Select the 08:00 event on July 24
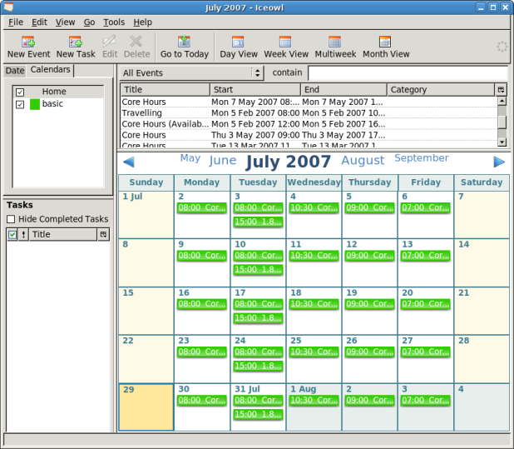Screen dimensions: 514x449 pos(258,352)
